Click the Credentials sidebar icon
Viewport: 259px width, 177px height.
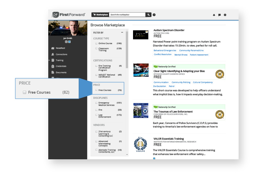pyautogui.click(x=53, y=66)
